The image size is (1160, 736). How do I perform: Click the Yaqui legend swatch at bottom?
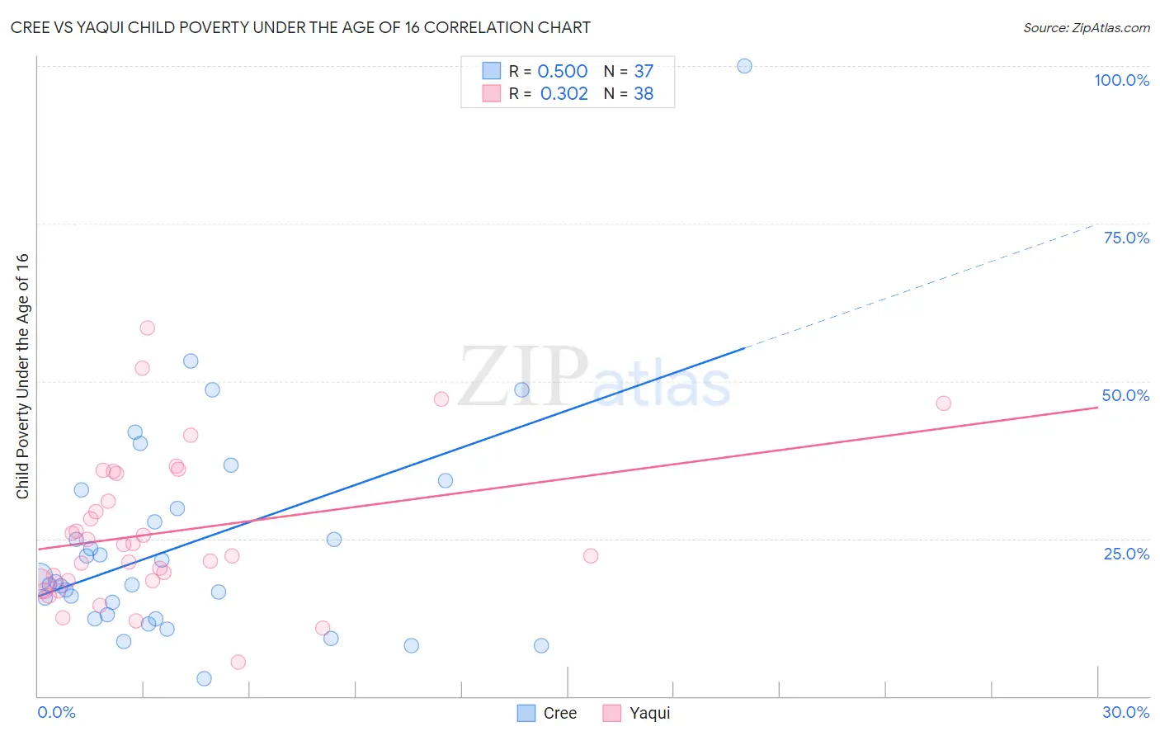611,713
